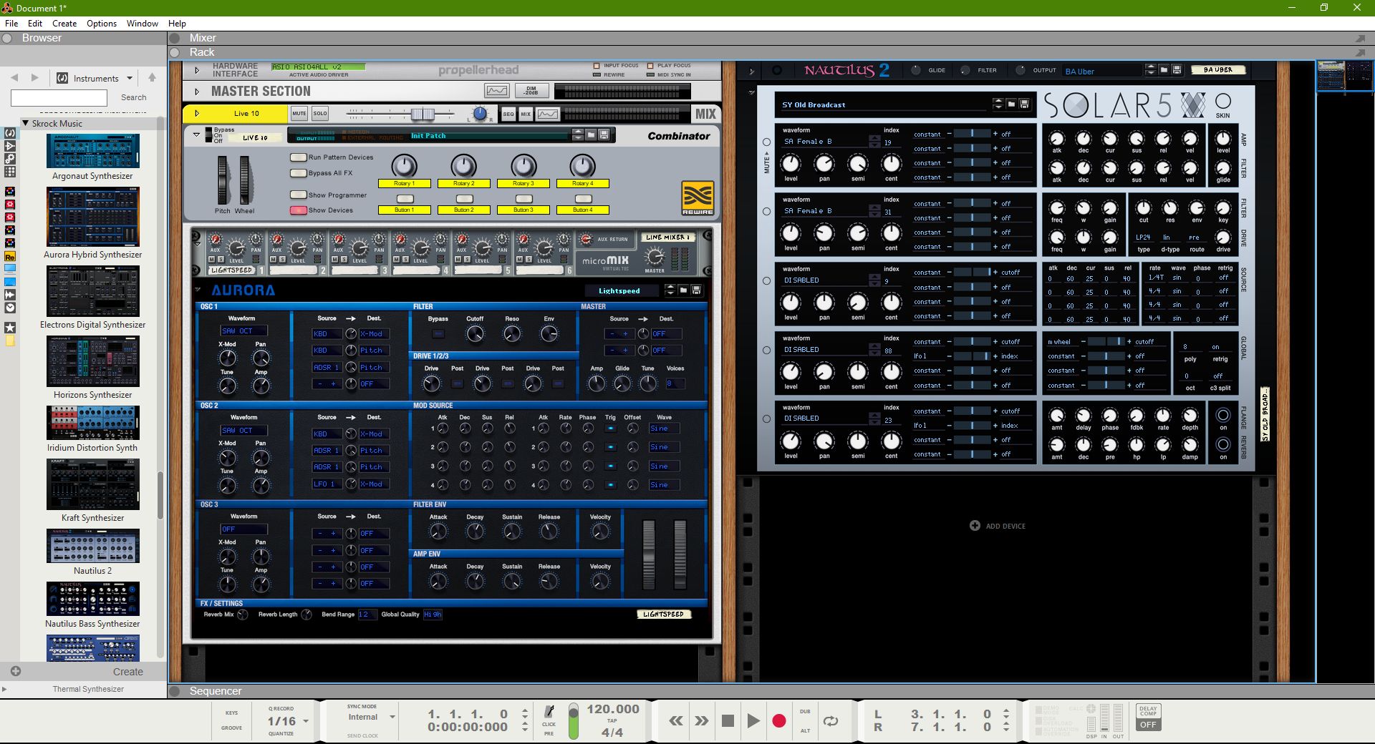Collapse the Combinator device

(197, 134)
